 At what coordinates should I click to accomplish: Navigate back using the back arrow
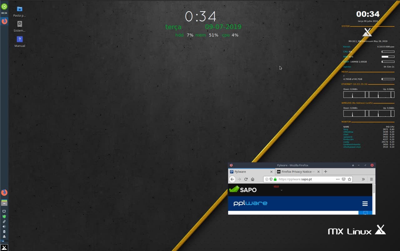click(232, 179)
